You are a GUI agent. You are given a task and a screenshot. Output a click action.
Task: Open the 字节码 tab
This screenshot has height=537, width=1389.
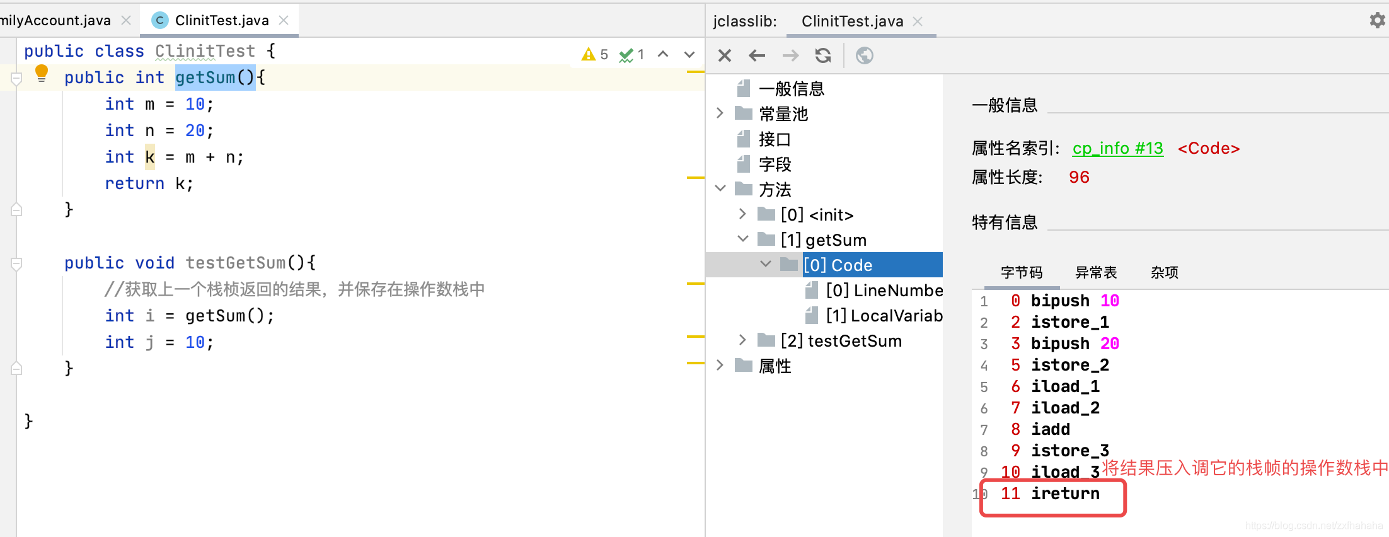pyautogui.click(x=1022, y=272)
